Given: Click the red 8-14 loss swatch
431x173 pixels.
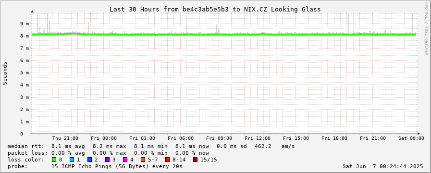Looking at the screenshot, I should (x=167, y=160).
